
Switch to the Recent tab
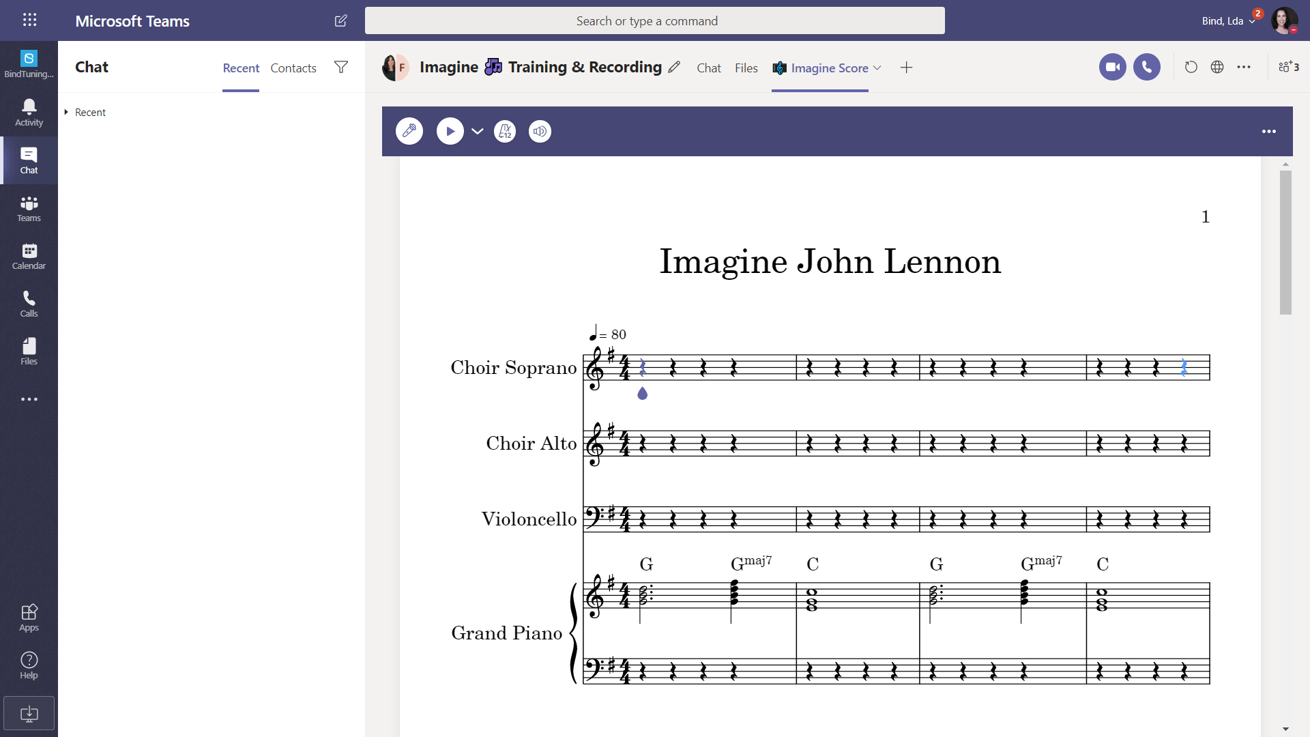(x=241, y=68)
